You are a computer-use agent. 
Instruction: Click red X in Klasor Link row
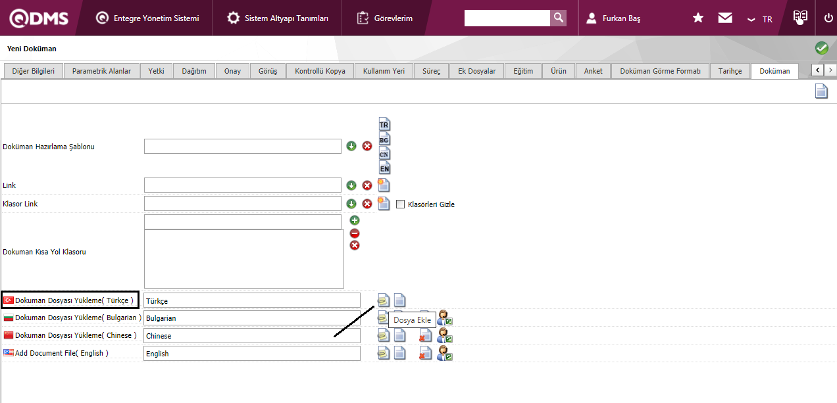click(x=367, y=204)
